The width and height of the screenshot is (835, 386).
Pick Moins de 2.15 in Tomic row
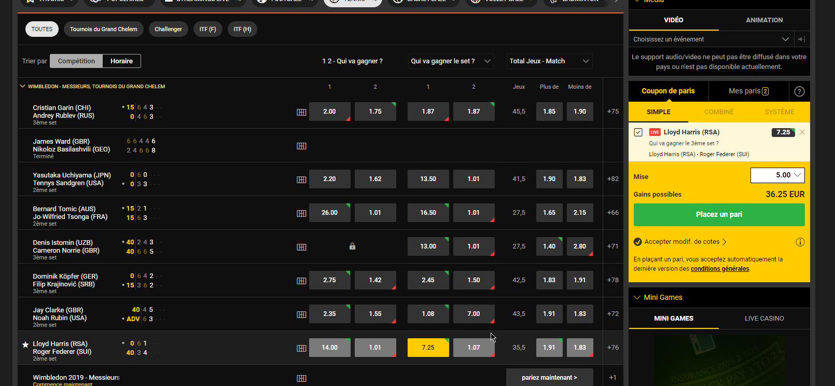(x=580, y=213)
